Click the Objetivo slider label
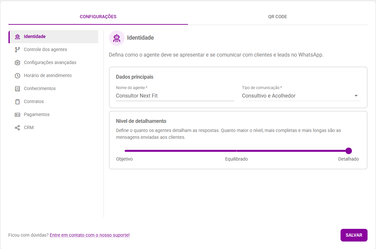Screen dimensions: 376x249 [124, 159]
